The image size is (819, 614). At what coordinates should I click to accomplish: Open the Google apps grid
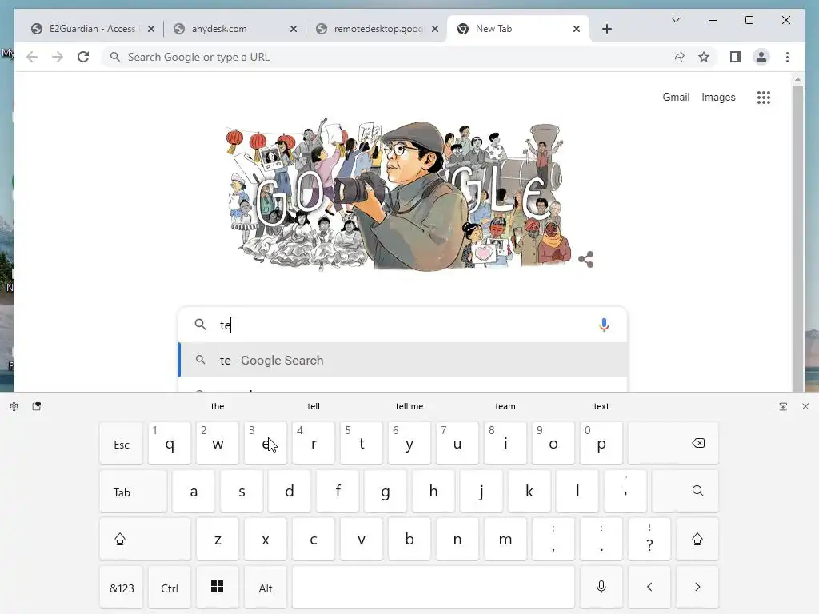764,97
